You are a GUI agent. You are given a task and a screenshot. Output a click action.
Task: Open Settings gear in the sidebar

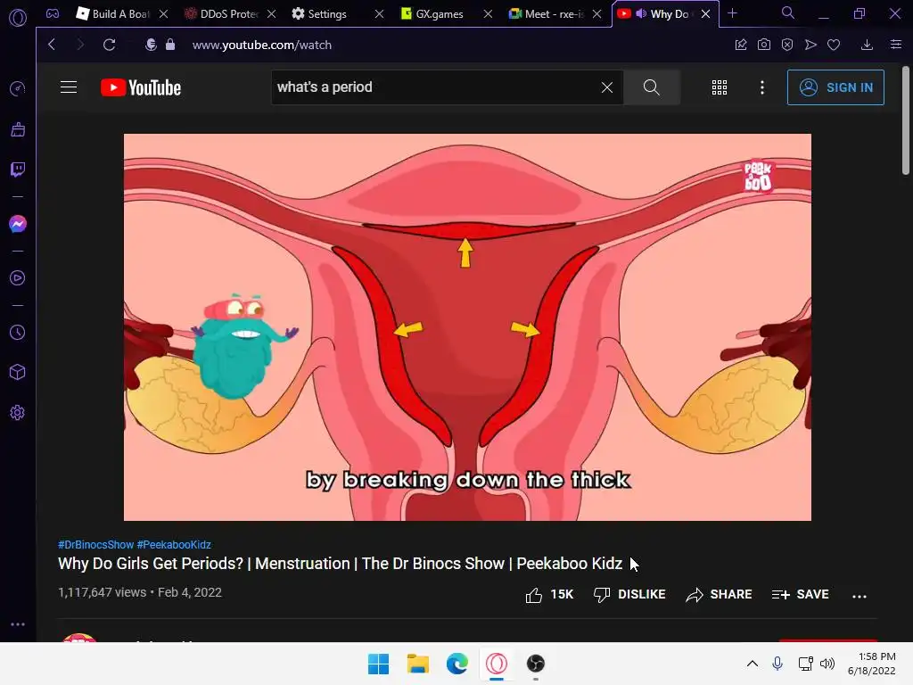point(18,412)
